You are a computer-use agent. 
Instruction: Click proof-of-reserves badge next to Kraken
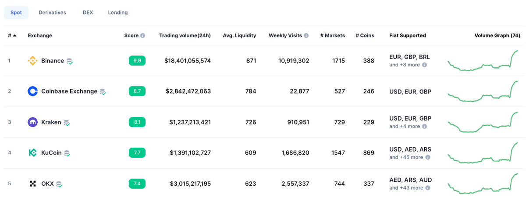(x=67, y=123)
